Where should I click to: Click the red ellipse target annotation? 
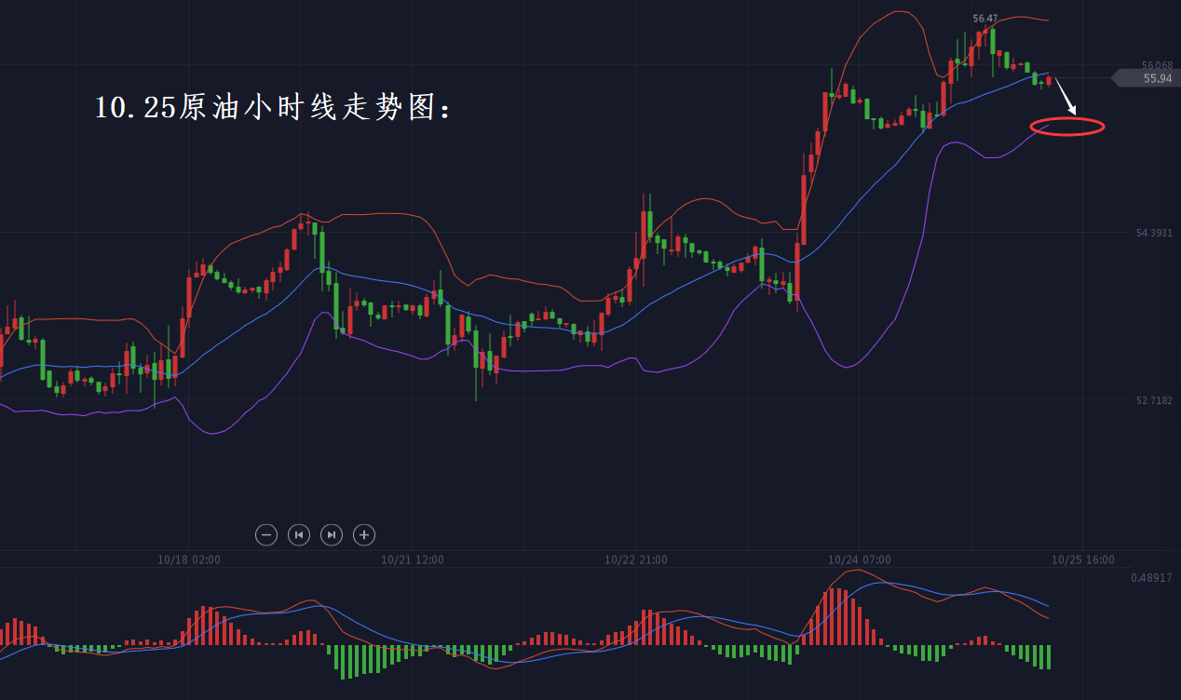[1067, 127]
